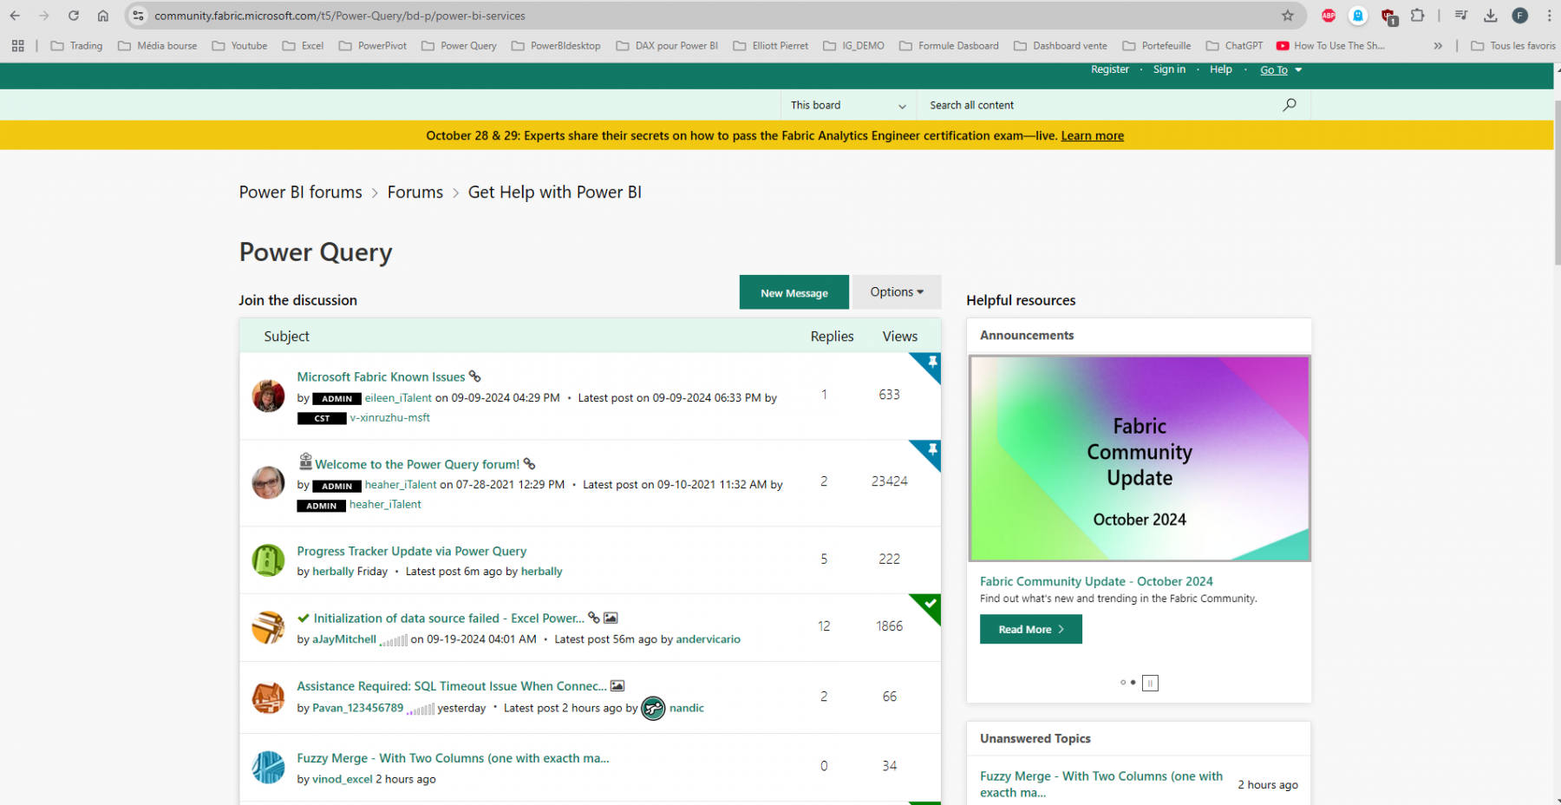Image resolution: width=1561 pixels, height=805 pixels.
Task: Open the browser Downloads icon
Action: tap(1491, 16)
